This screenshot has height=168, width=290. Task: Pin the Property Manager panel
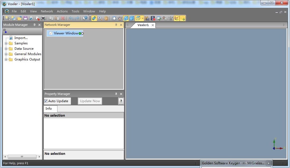(x=116, y=94)
